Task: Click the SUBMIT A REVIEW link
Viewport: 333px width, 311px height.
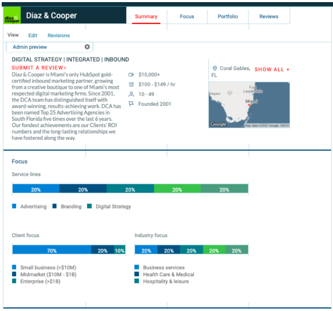Action: pos(39,68)
